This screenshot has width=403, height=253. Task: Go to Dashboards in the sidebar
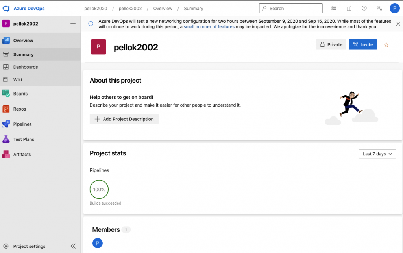coord(26,67)
